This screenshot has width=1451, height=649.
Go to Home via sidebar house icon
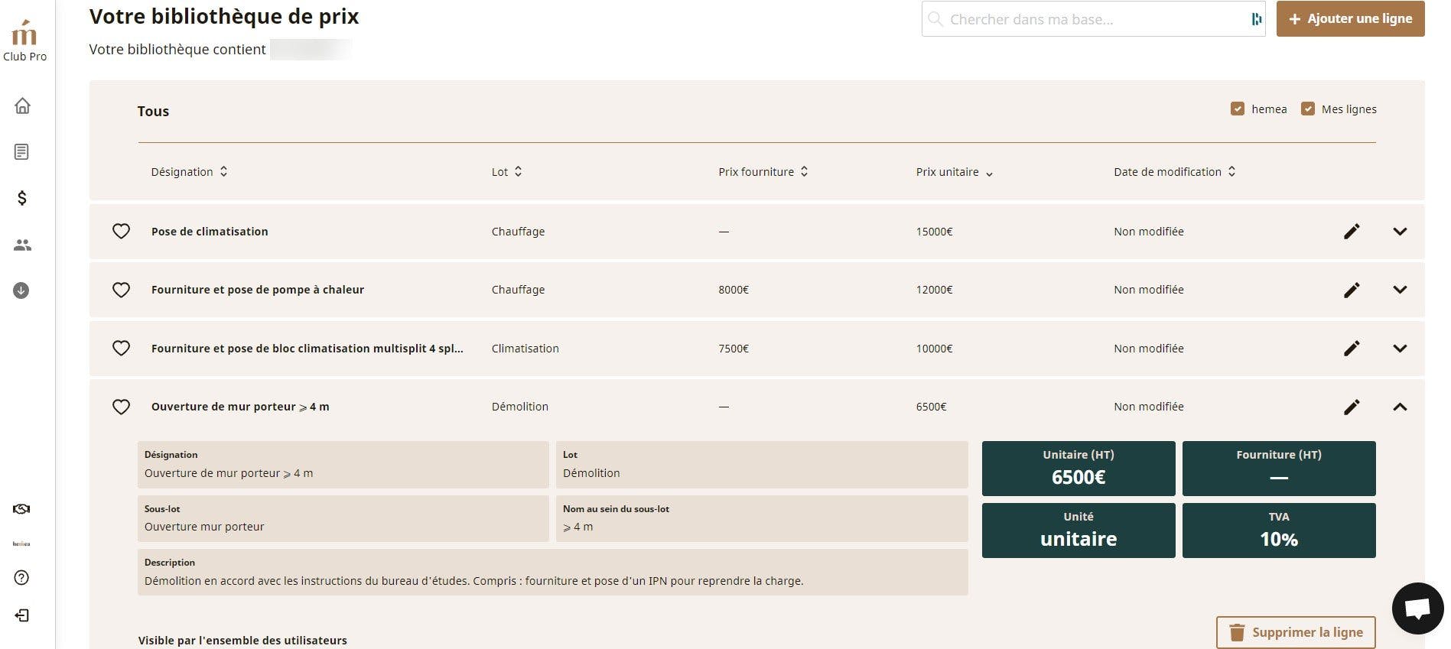(x=22, y=105)
